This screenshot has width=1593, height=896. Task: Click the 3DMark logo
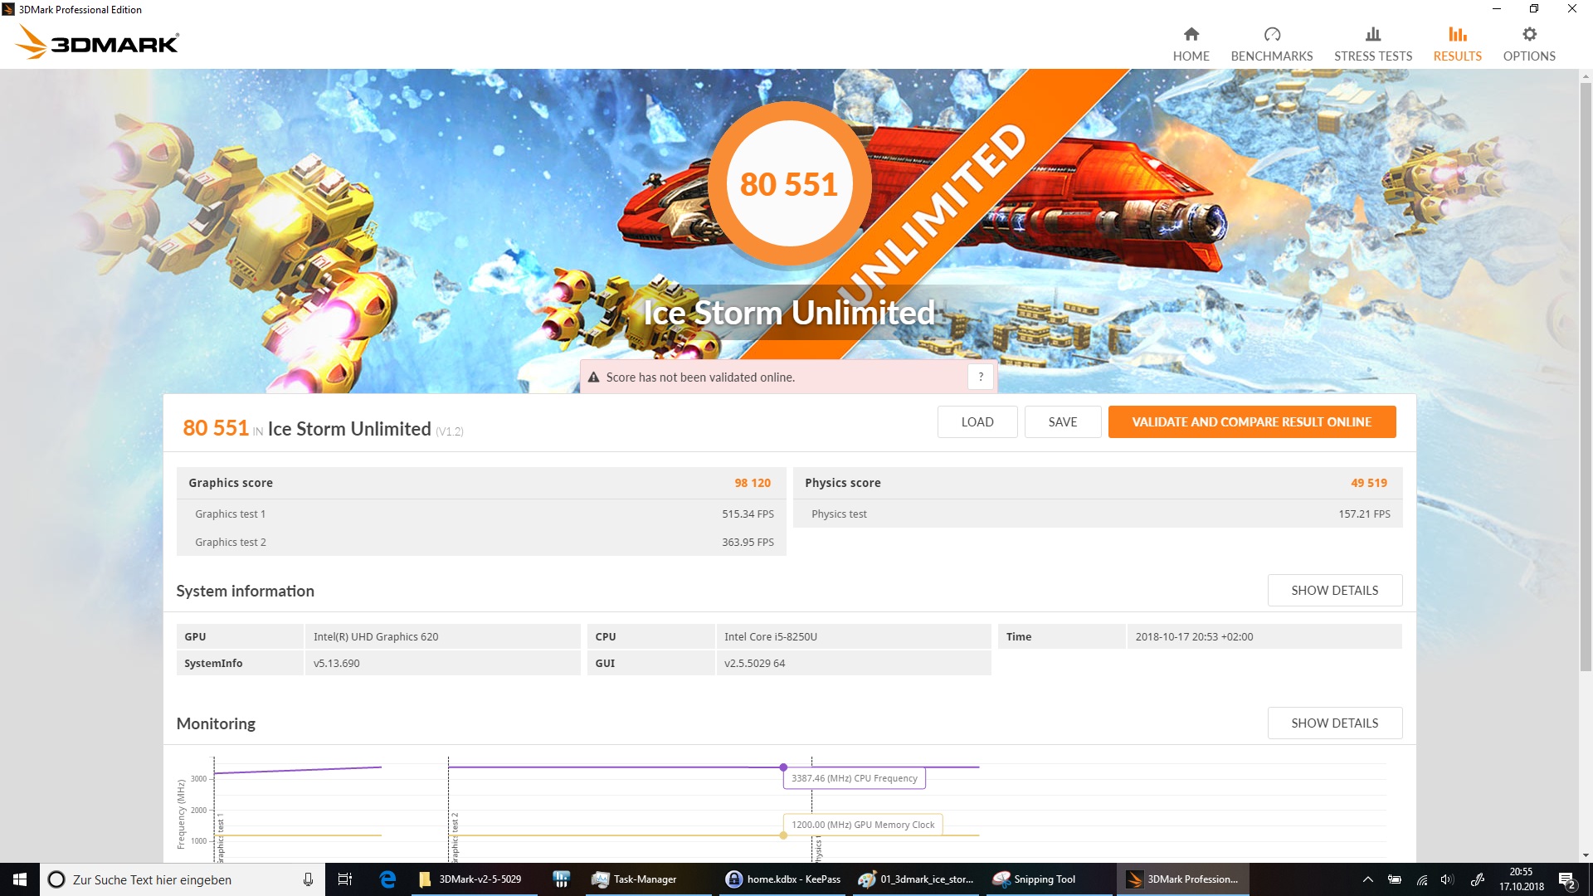(98, 41)
